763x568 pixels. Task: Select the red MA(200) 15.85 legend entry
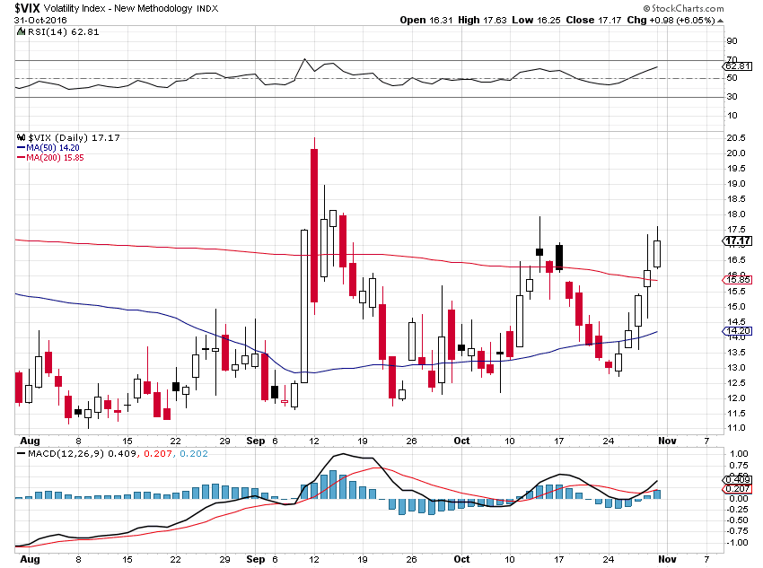click(50, 158)
